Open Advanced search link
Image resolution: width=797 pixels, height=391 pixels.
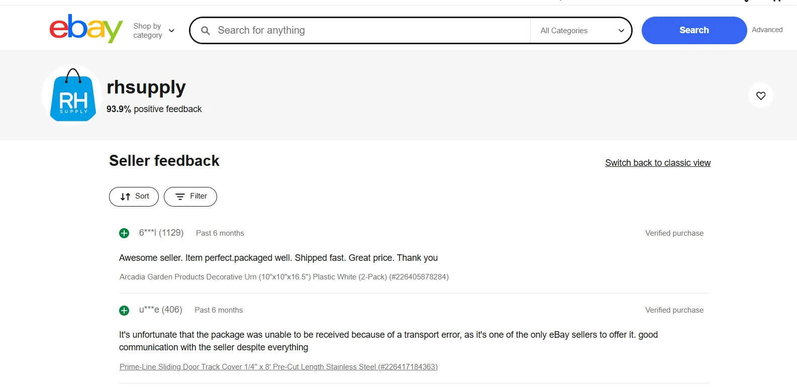click(767, 30)
